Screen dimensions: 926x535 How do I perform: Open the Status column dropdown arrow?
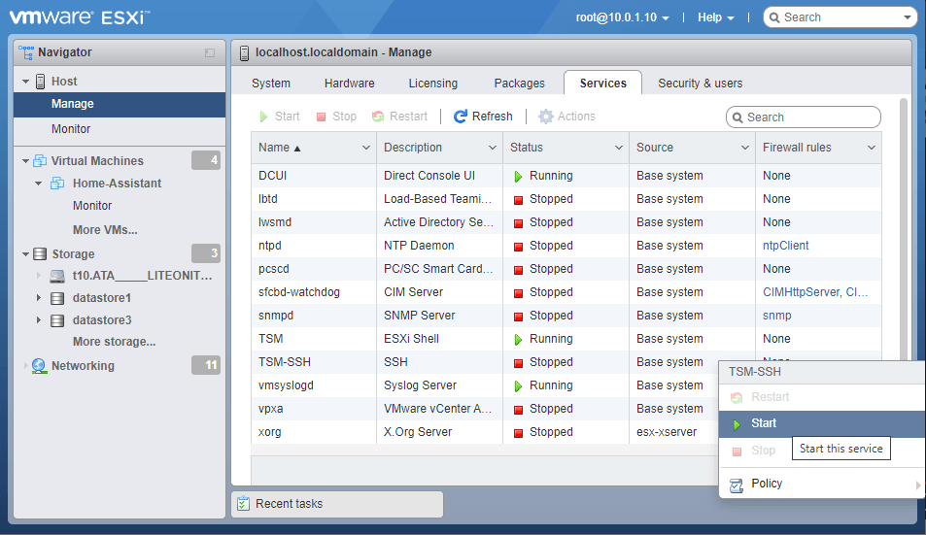pos(619,148)
